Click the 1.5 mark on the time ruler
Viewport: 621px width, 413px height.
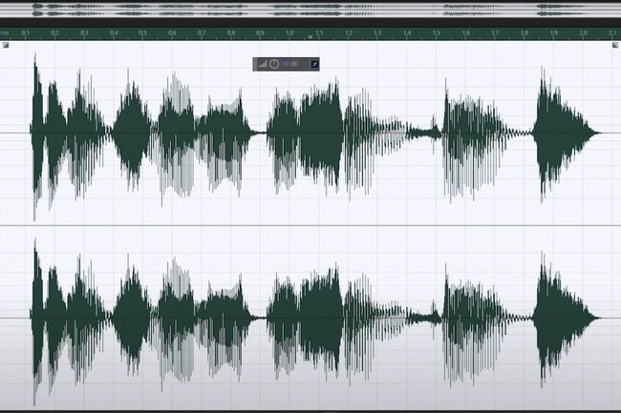pos(436,32)
